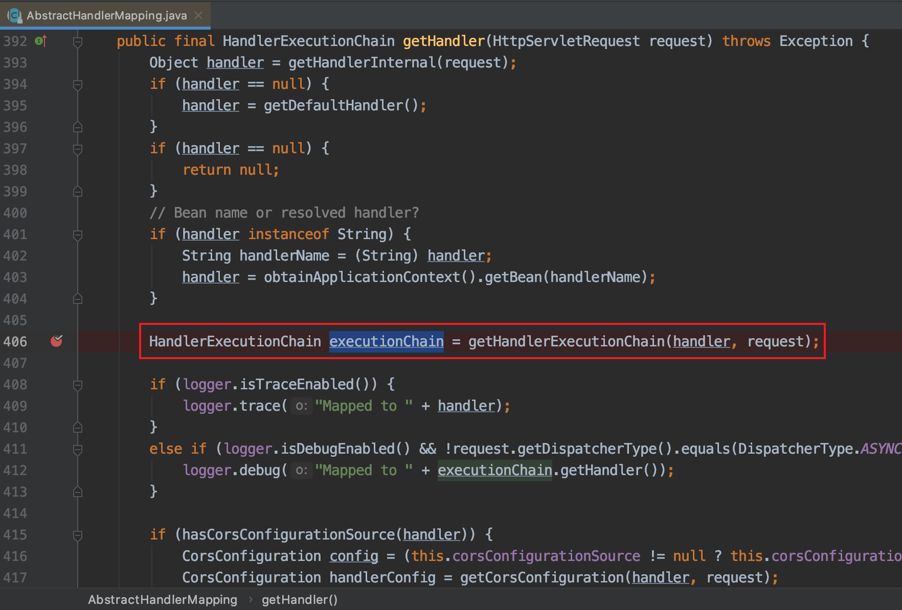The height and width of the screenshot is (610, 902).
Task: Collapse the instanceof String block at line 401
Action: [x=78, y=234]
